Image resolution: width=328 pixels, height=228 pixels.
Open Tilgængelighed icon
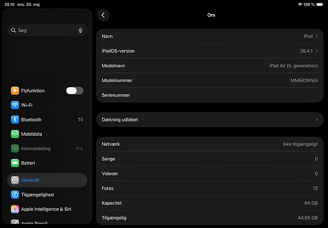[15, 195]
